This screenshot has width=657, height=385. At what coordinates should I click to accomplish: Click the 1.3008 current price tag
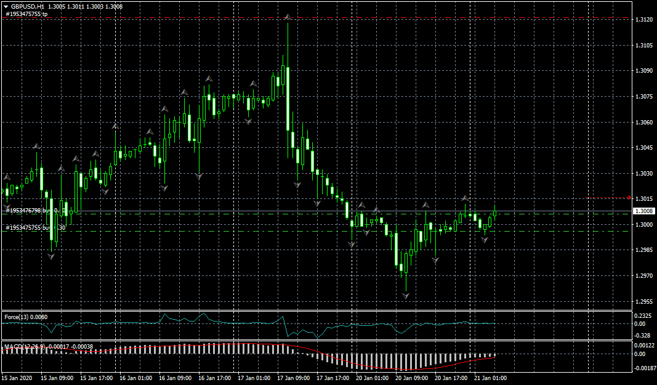(x=643, y=211)
